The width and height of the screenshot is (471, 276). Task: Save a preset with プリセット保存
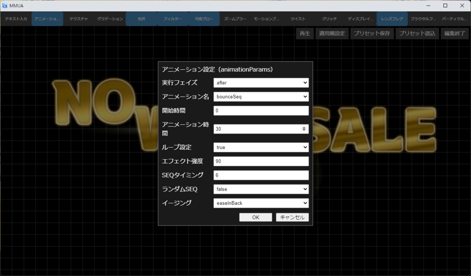(x=372, y=33)
